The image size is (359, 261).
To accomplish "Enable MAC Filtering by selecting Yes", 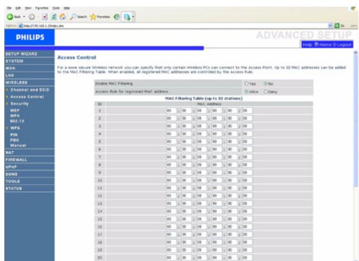I will point(246,84).
